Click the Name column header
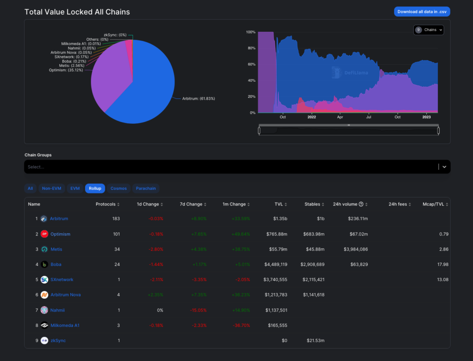This screenshot has width=473, height=361. 34,204
